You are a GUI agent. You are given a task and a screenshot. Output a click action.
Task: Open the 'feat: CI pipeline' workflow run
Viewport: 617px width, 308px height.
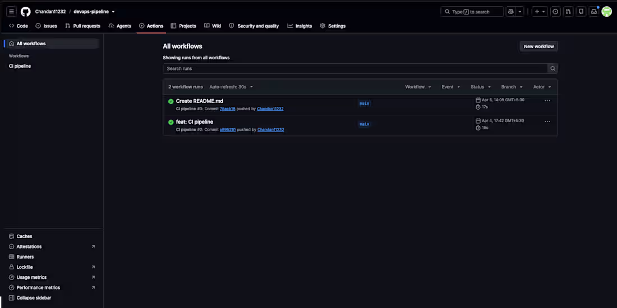pyautogui.click(x=195, y=122)
